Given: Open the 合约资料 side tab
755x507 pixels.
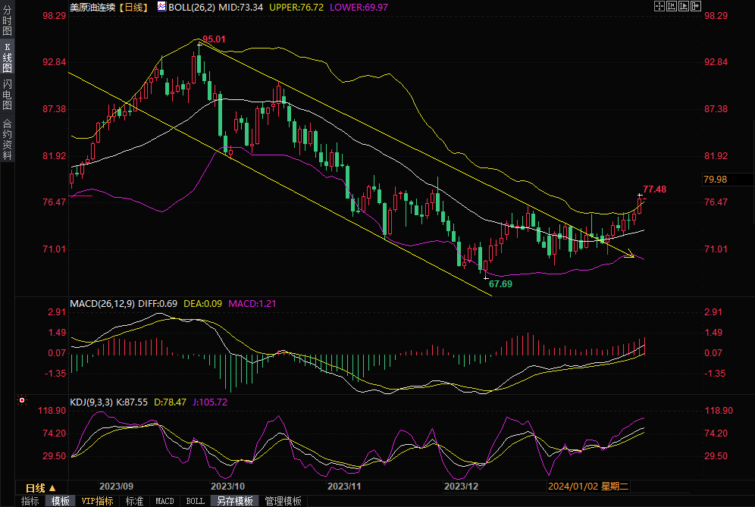Looking at the screenshot, I should 8,139.
